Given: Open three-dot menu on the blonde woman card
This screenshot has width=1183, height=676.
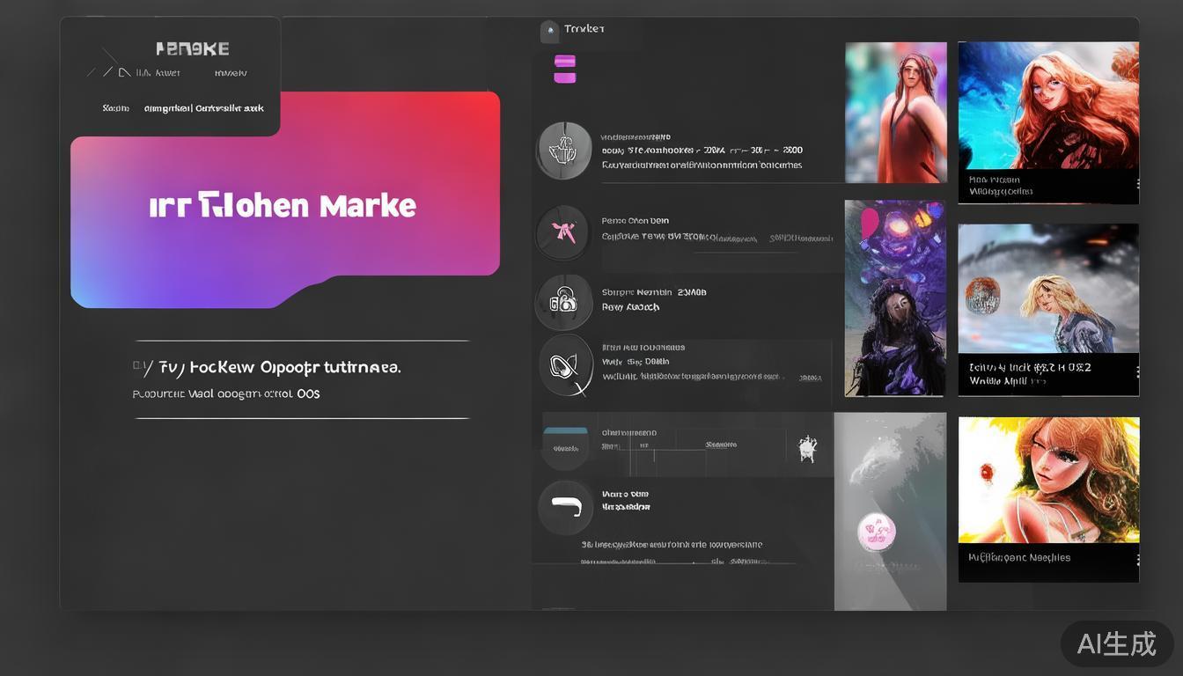Looking at the screenshot, I should coord(1137,371).
